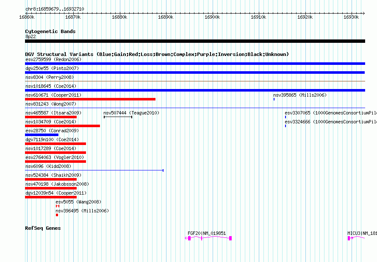
Task: Select the dgv12039n54 (Cooper2011) red bar
Action: pos(51,197)
